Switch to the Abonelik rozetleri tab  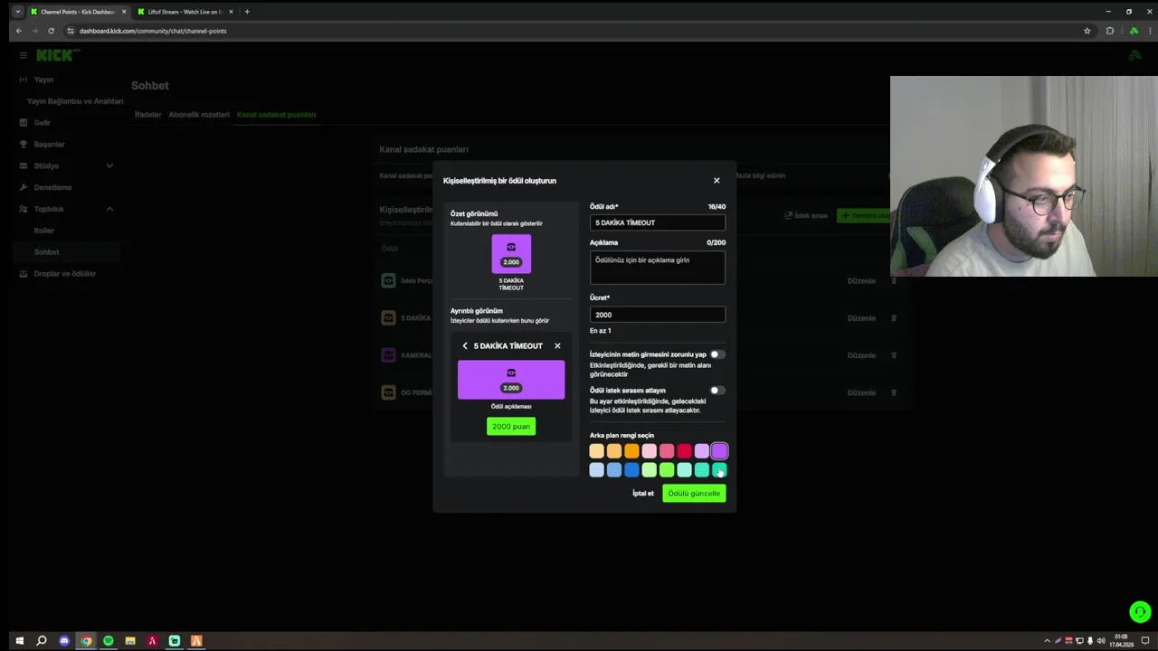[x=199, y=115]
